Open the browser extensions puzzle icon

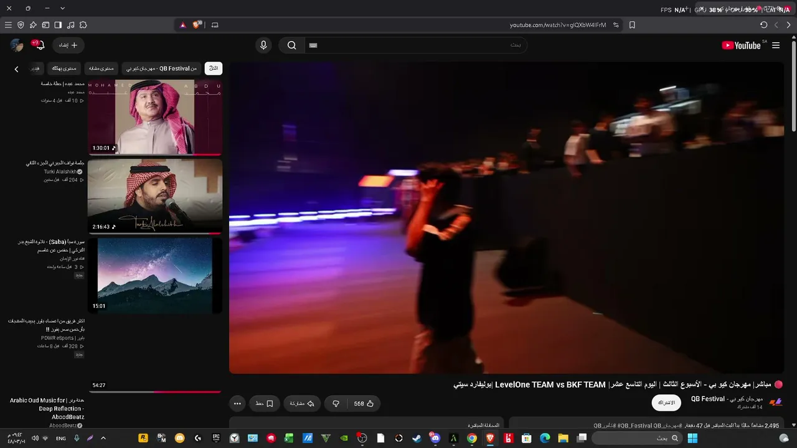tap(83, 25)
